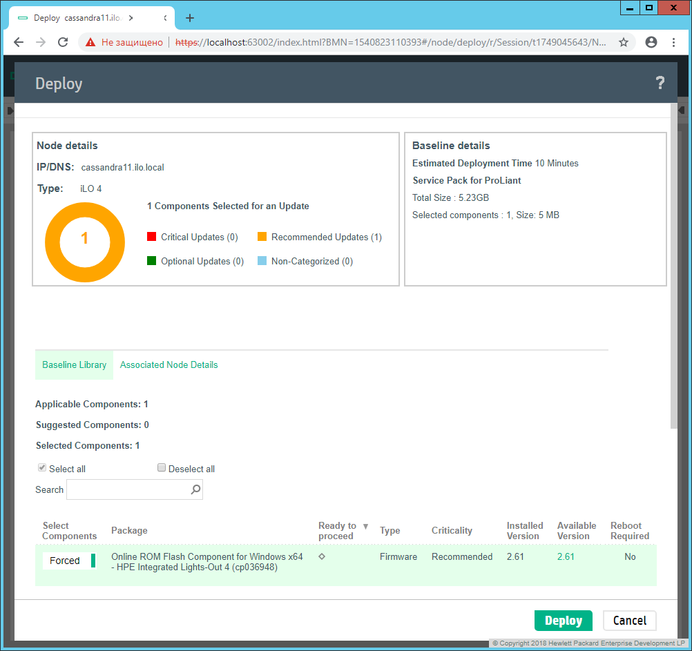Click the red Critical Updates legend square

[x=151, y=237]
